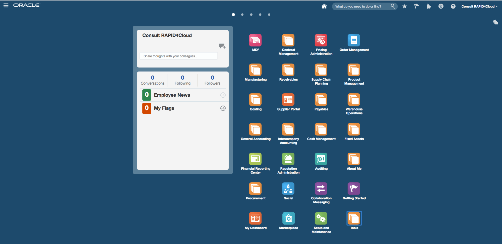Open the Tools icon
The image size is (502, 244).
point(354,218)
